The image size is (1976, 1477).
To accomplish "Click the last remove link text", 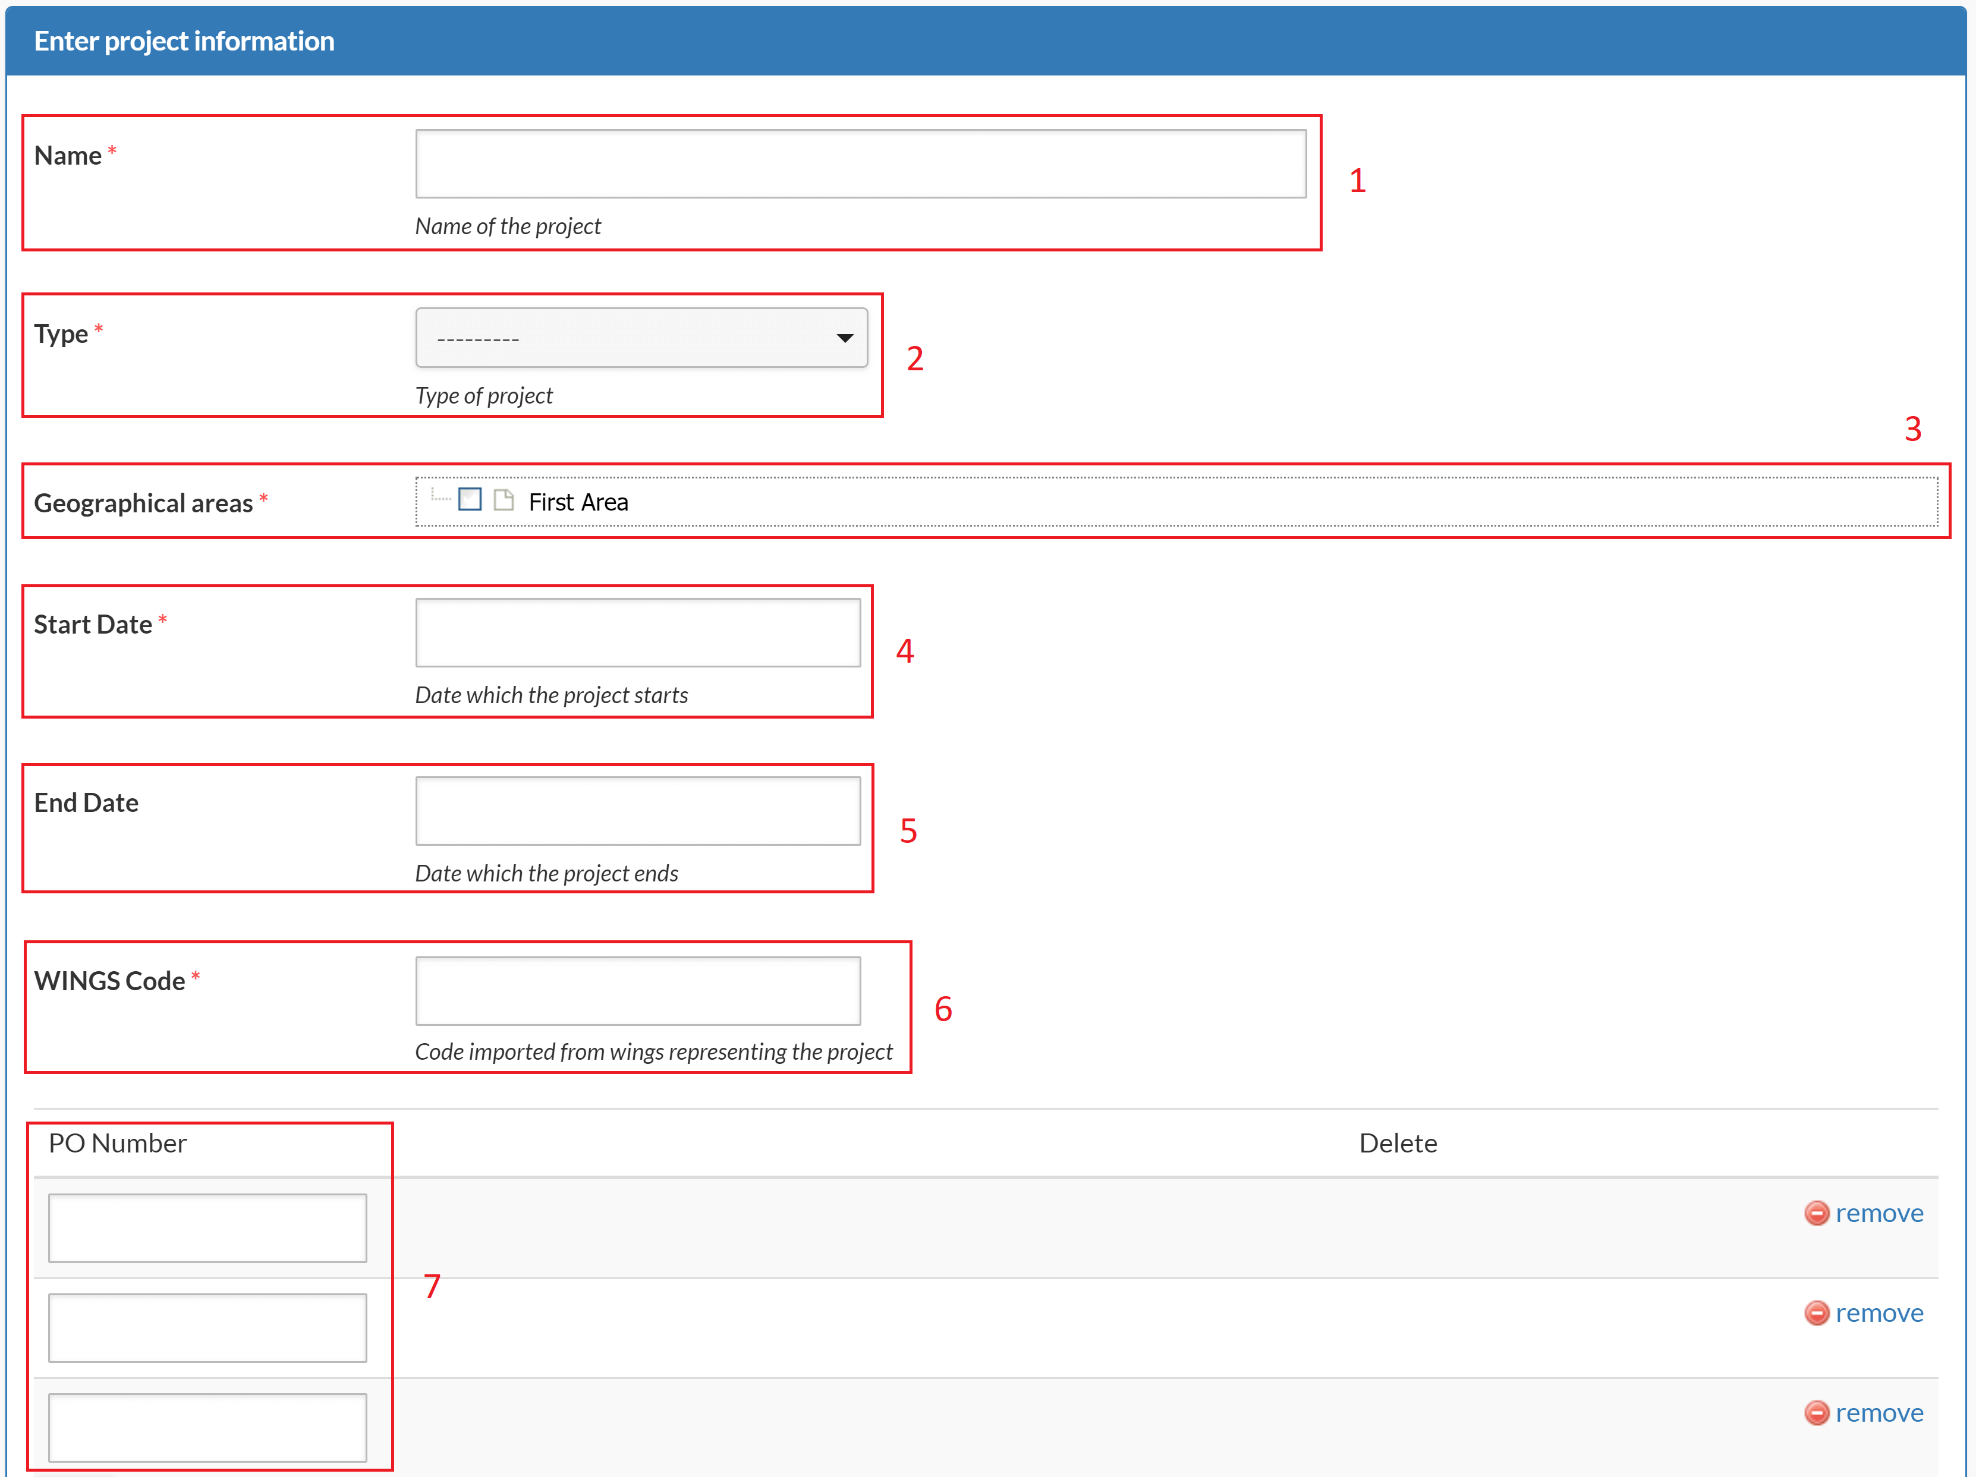I will coord(1879,1413).
